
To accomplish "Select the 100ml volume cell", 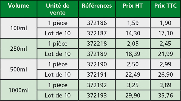I will (x=18, y=28).
